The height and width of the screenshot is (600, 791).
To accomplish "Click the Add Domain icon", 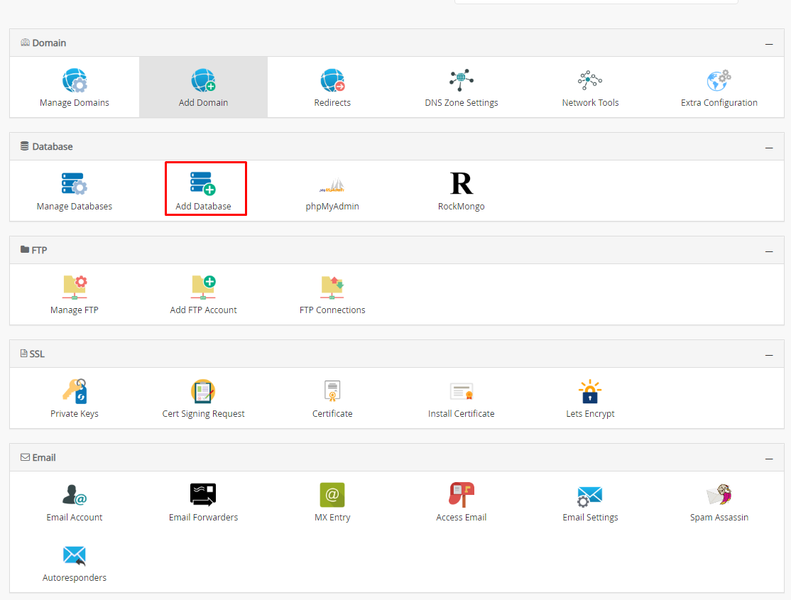I will [x=203, y=81].
